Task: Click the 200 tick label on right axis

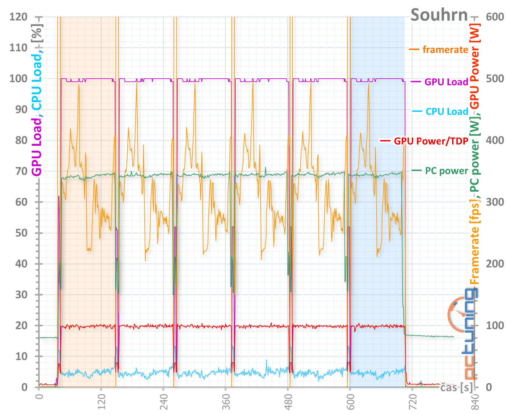Action: [495, 264]
